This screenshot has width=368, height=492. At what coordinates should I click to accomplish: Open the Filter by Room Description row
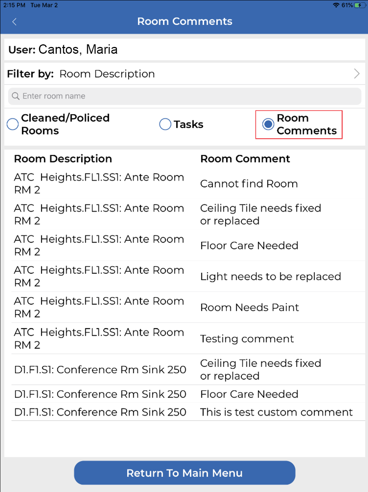[x=184, y=74]
